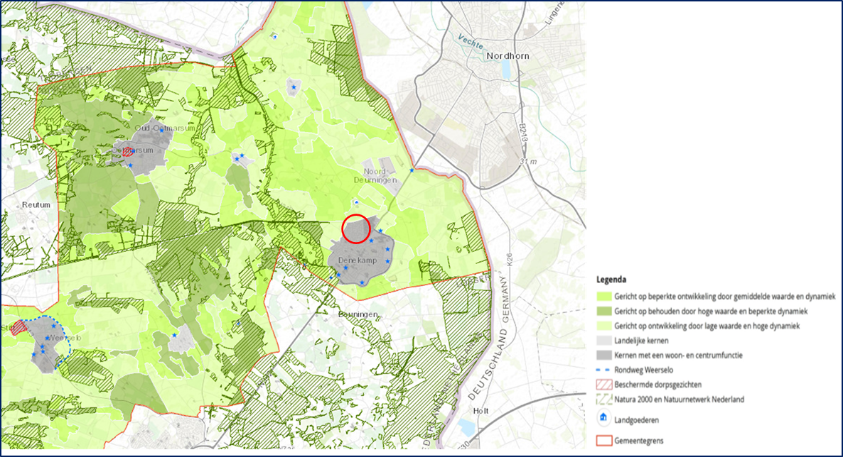Click the light grey Landelijke kernen swatch

[604, 341]
